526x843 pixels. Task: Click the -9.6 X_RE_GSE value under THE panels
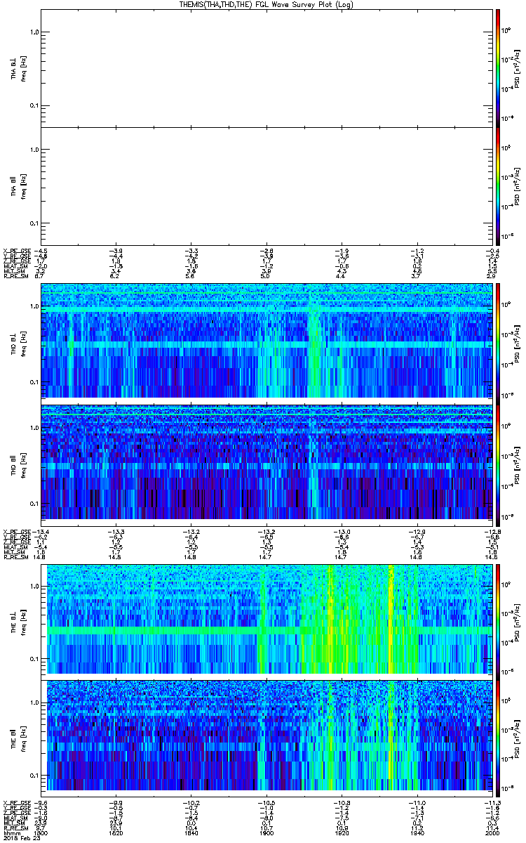point(41,802)
